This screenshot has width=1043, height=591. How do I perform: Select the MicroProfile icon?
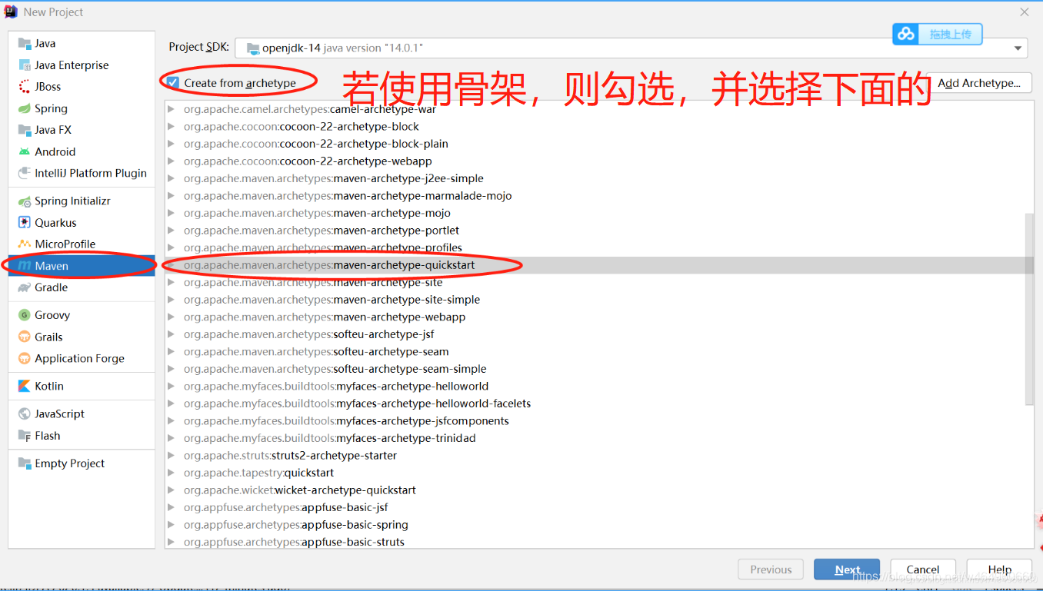pyautogui.click(x=25, y=244)
